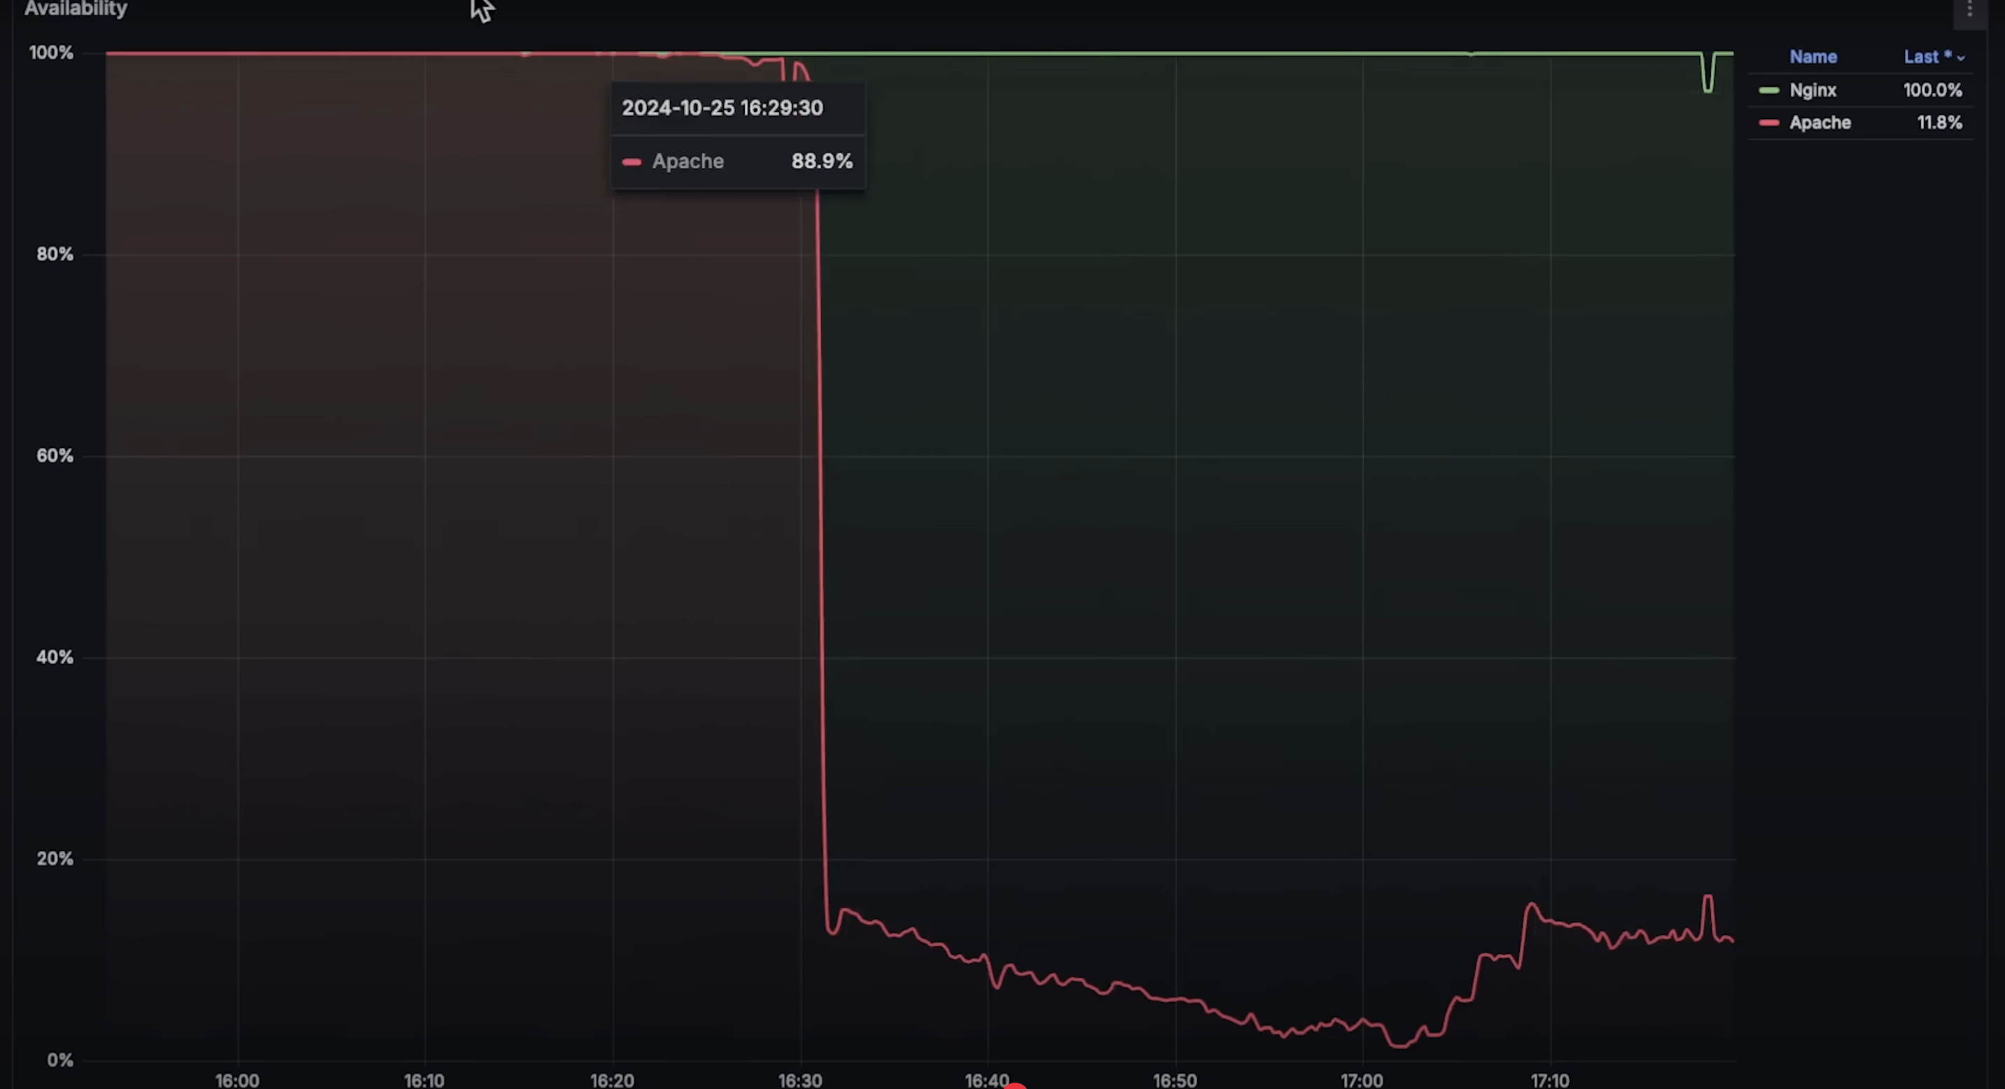Click the Apache 11.8% legend value

click(1938, 123)
